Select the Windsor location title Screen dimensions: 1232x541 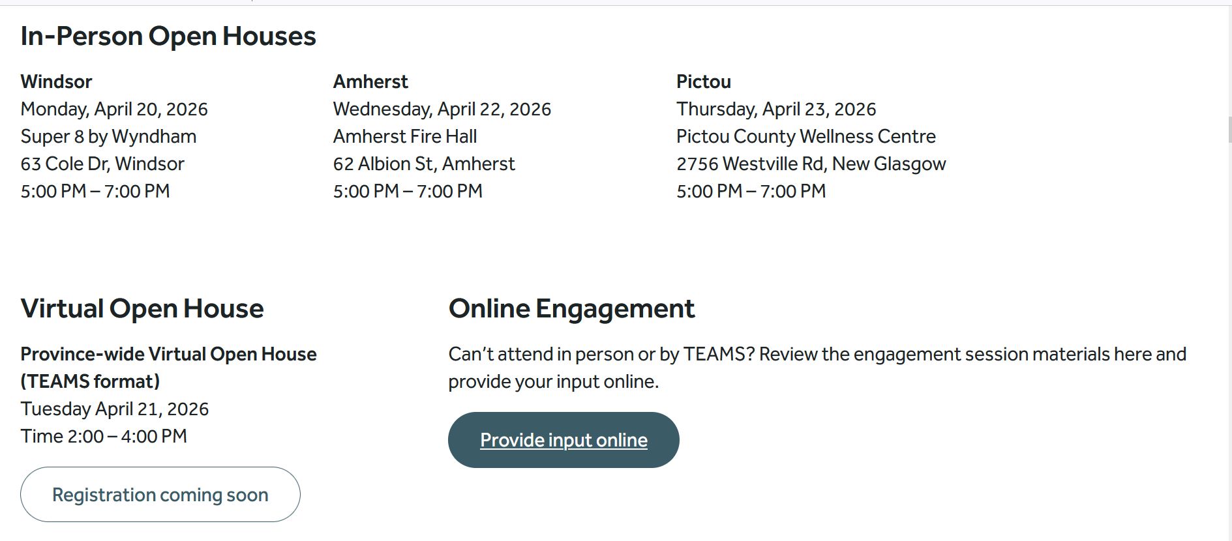pos(57,81)
